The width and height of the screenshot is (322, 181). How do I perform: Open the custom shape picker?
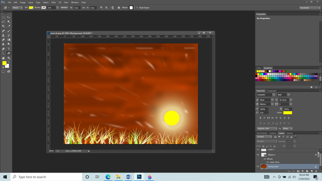(132, 8)
